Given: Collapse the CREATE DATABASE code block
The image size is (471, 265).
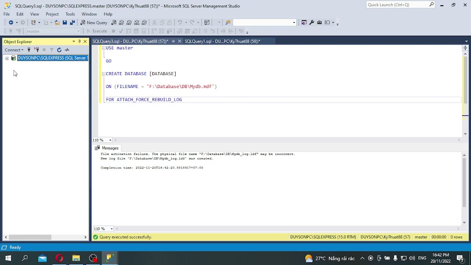Looking at the screenshot, I should pos(103,74).
